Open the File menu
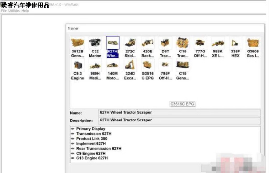Viewport: 269px width, 173px height. [x=4, y=11]
